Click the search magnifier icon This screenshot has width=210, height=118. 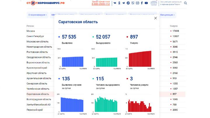pos(185,3)
